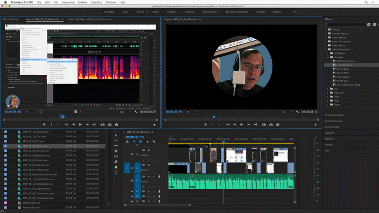The height and width of the screenshot is (213, 379).
Task: Click Export Frame camera icon in Program monitor
Action: pos(277,124)
